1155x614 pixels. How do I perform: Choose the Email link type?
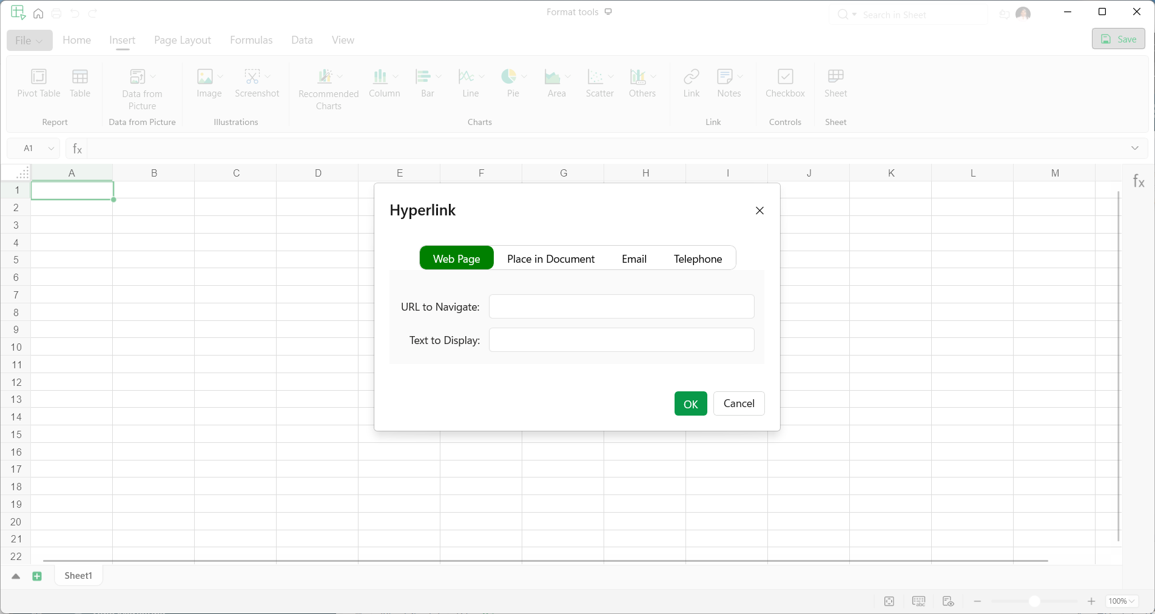point(634,258)
